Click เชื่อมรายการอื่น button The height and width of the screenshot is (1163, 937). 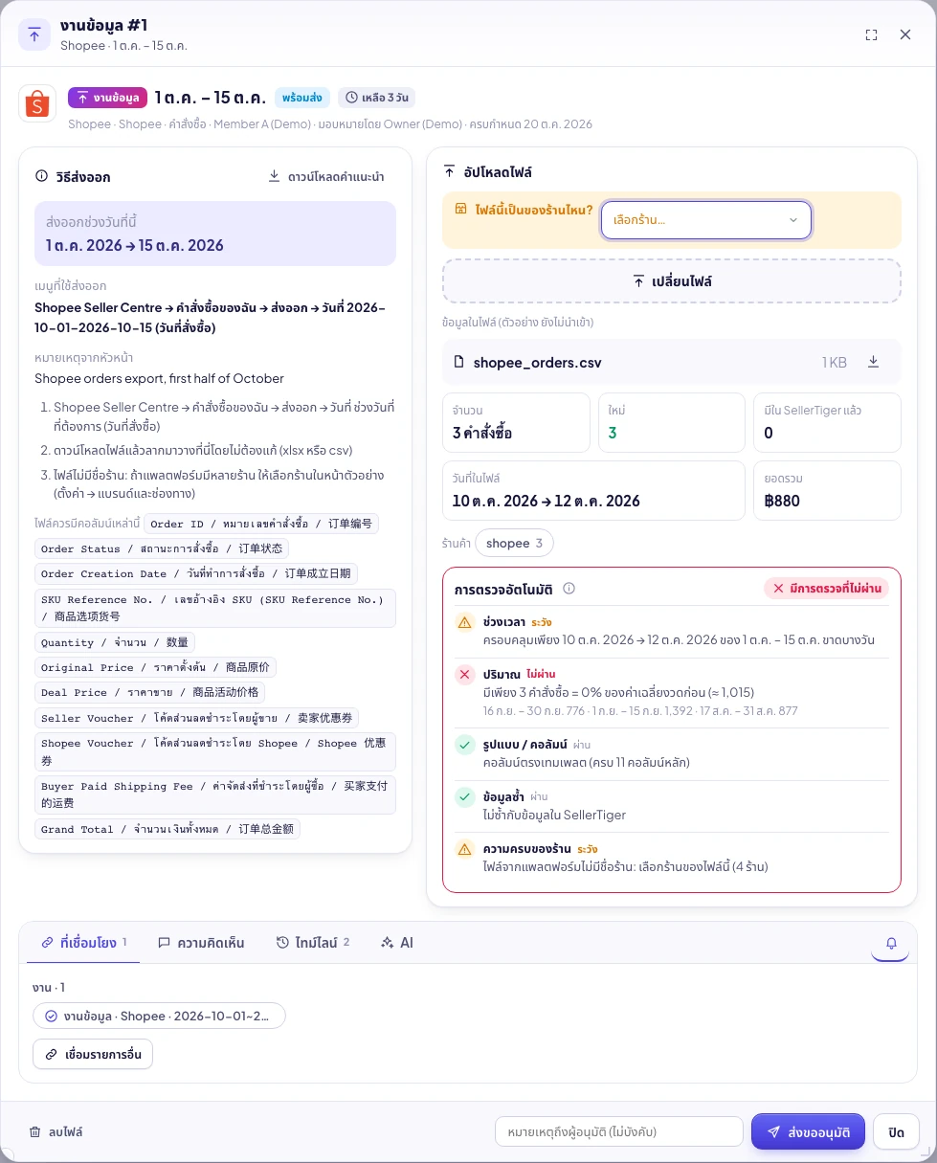(93, 1055)
